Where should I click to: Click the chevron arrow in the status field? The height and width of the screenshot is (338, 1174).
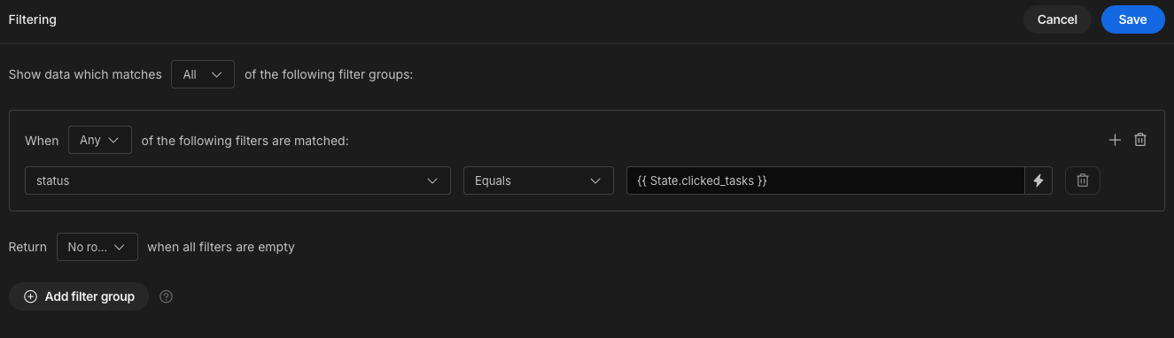click(x=432, y=181)
